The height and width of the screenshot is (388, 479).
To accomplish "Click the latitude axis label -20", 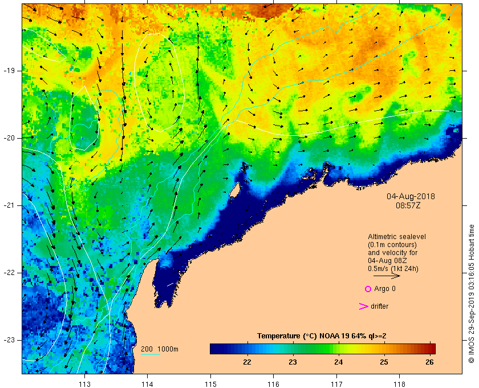I will point(9,138).
